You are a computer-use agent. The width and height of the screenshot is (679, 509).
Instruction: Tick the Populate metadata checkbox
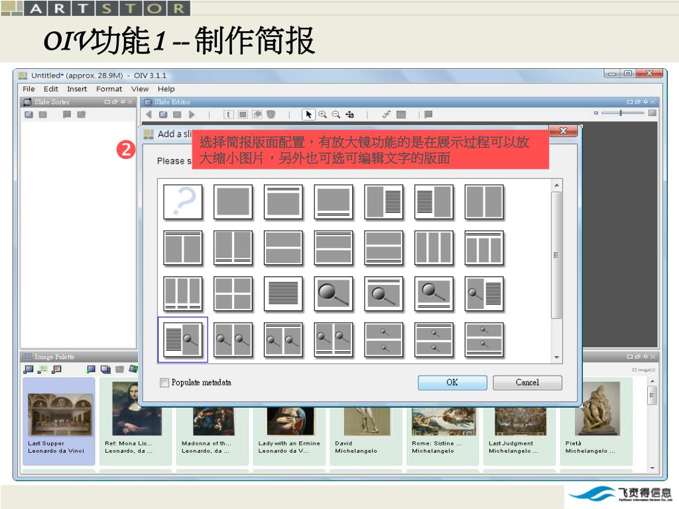click(x=164, y=382)
